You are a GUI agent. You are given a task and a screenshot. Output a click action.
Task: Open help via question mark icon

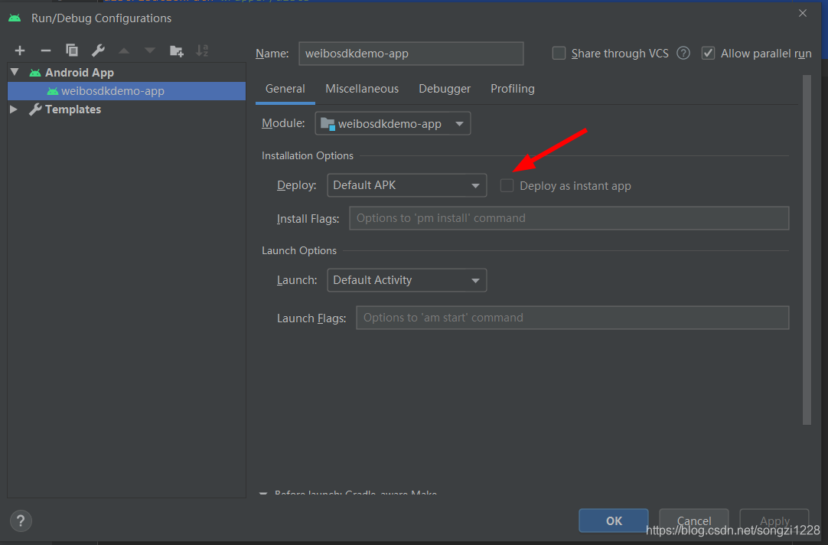pos(20,521)
